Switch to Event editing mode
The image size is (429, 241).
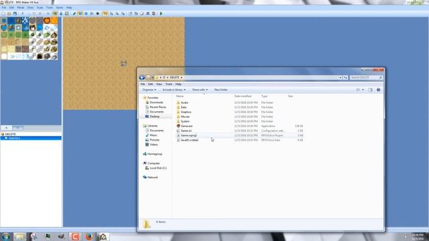point(61,13)
